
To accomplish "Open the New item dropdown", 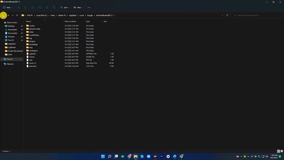I will [x=8, y=8].
